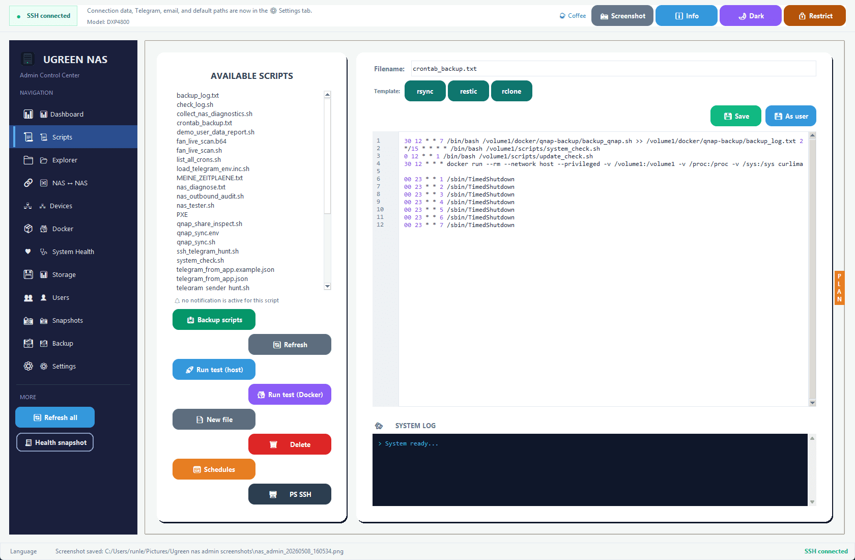Go to NAS ↔ NAS page
The image size is (855, 560).
(73, 183)
